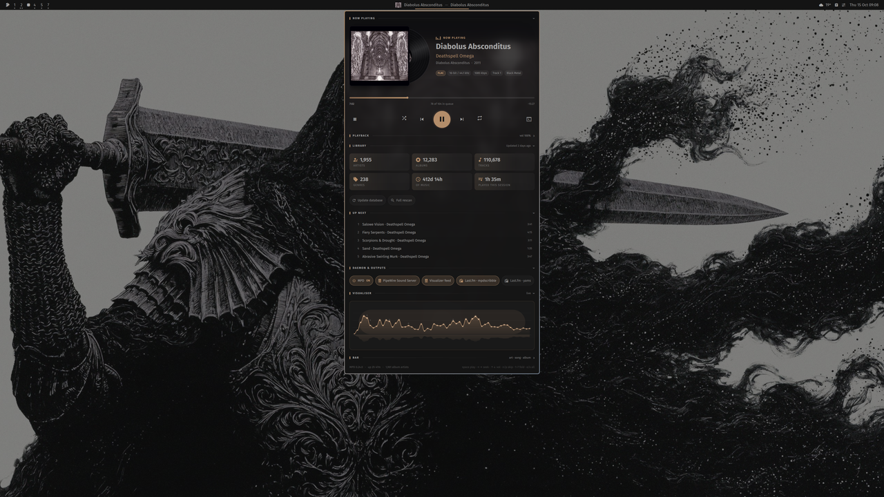
Task: Click the 412d 14h of music card
Action: tap(441, 182)
